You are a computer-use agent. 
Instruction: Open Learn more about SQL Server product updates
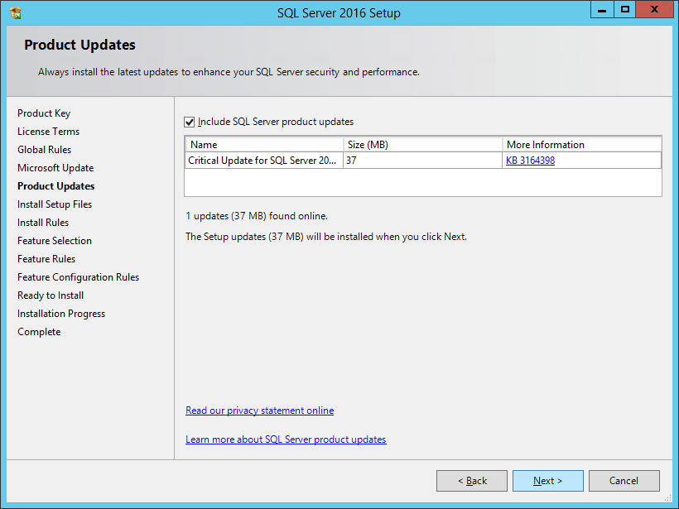[x=286, y=439]
